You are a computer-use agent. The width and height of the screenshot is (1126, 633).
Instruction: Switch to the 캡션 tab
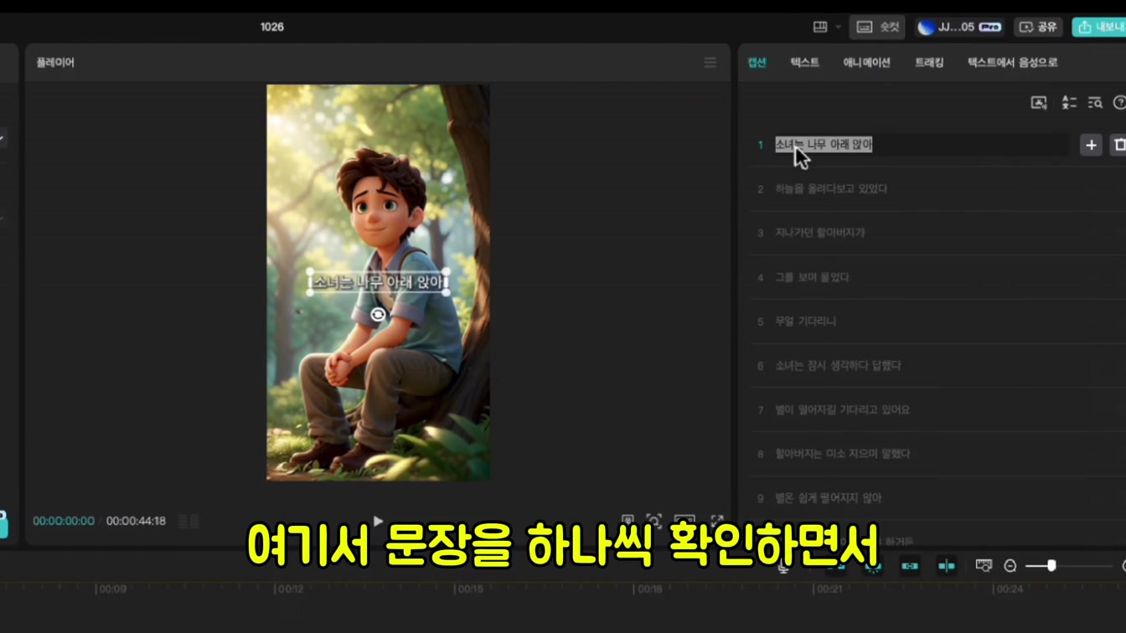coord(757,62)
